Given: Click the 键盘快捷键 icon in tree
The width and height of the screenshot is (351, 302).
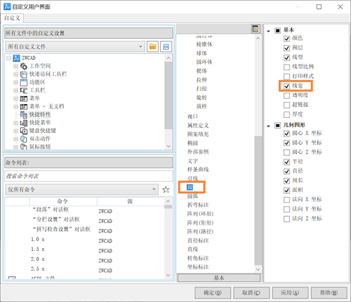Looking at the screenshot, I should [x=24, y=131].
